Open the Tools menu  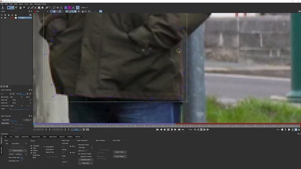coord(26,4)
